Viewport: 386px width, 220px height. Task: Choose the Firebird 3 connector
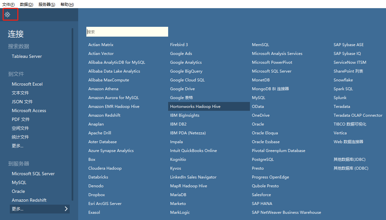[179, 45]
